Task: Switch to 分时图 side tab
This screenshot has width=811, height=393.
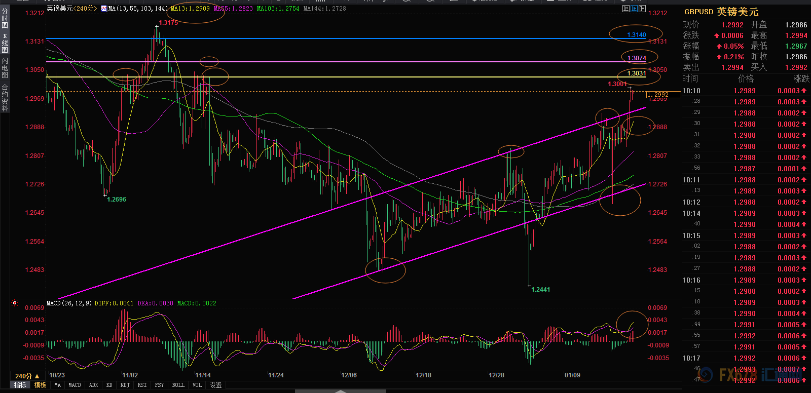Action: click(x=5, y=18)
